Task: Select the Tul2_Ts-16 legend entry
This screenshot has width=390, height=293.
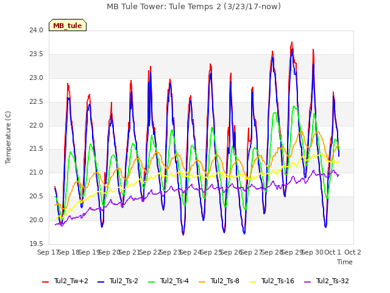Action: [x=272, y=281]
